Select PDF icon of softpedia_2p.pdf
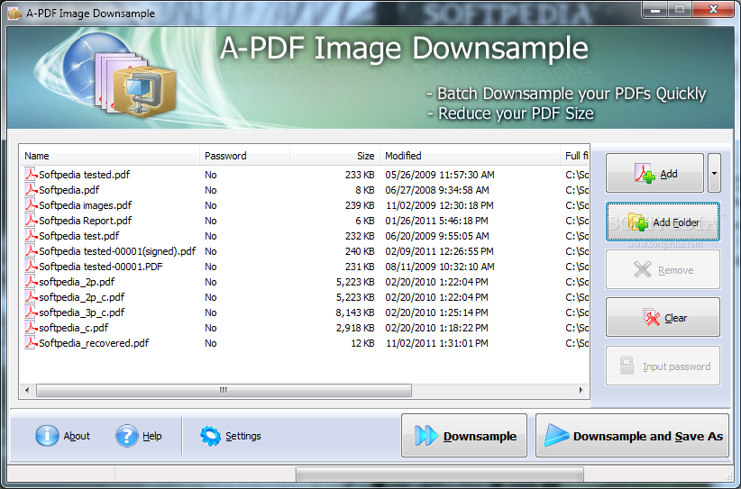 tap(31, 282)
